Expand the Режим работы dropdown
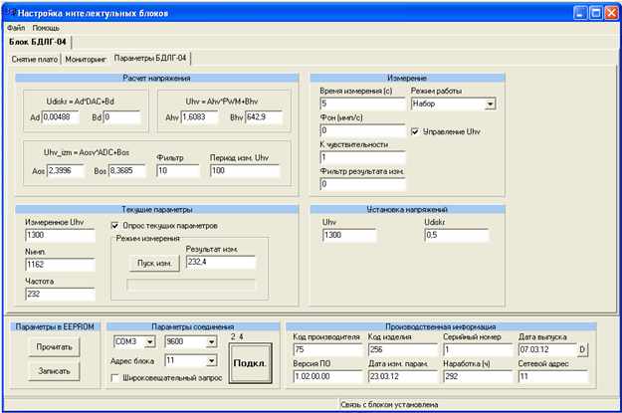 pyautogui.click(x=491, y=104)
